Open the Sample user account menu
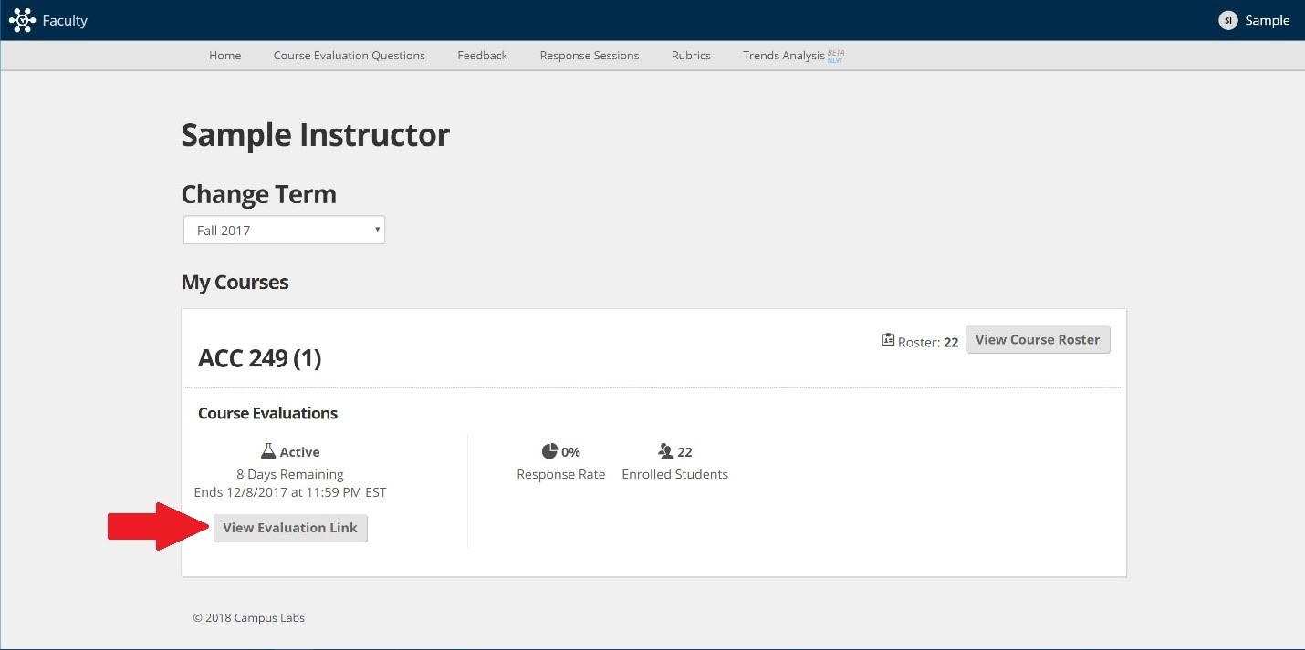1305x650 pixels. 1267,20
